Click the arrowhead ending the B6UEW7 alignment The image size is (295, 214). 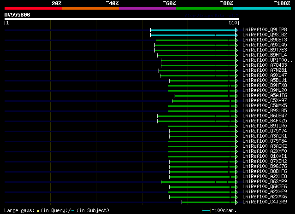coord(236,116)
